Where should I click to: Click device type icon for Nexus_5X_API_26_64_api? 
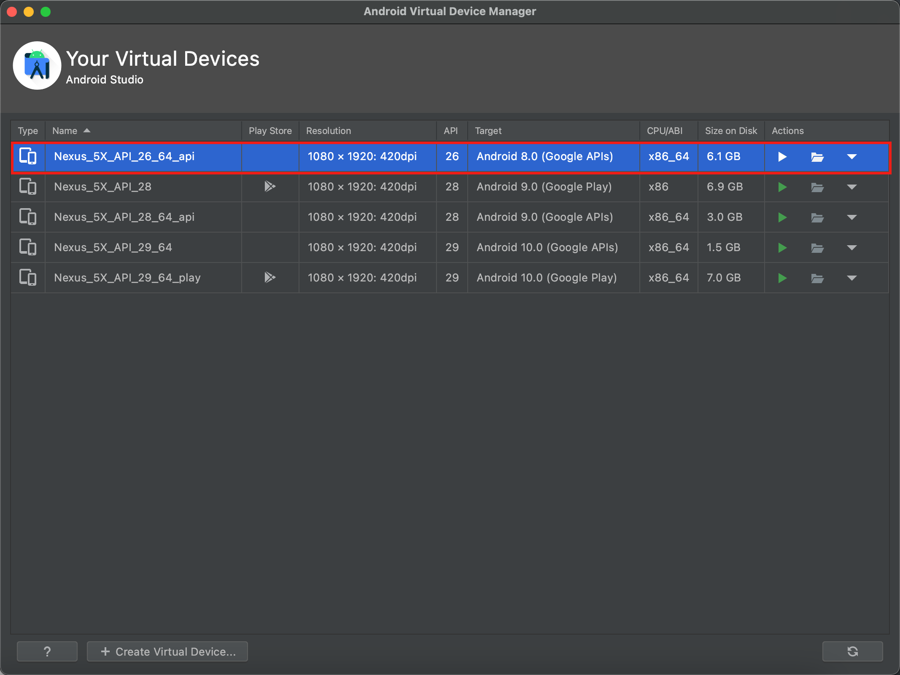point(28,156)
